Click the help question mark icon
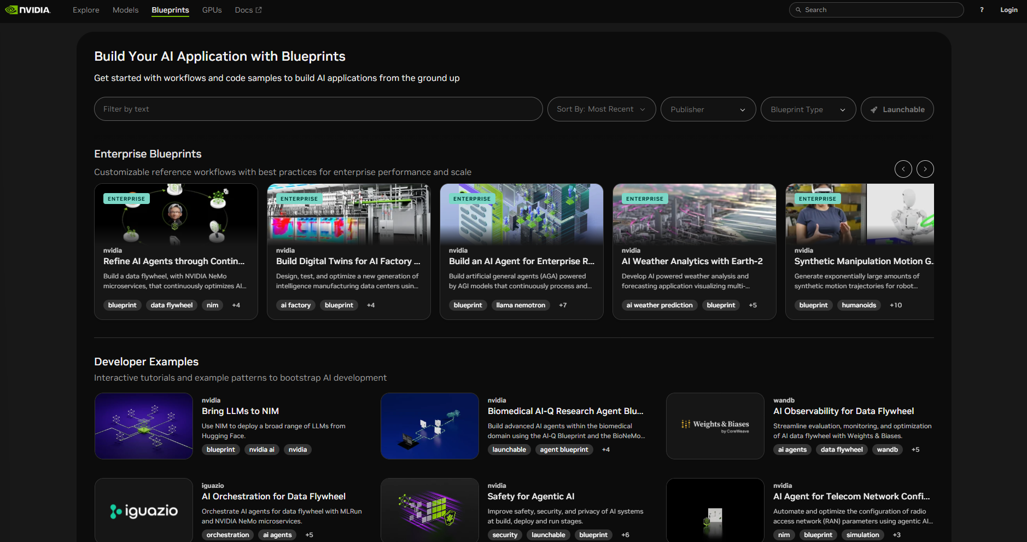 tap(982, 10)
